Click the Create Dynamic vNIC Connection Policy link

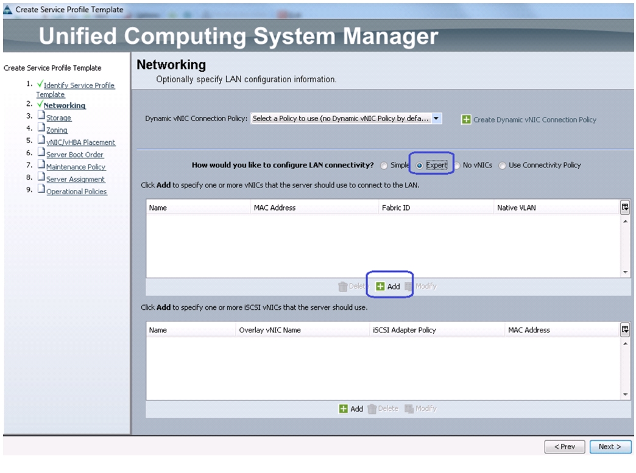click(535, 119)
